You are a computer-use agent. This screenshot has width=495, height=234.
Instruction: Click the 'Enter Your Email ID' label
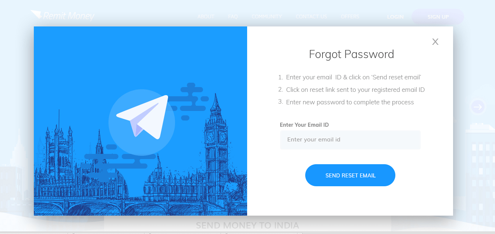pyautogui.click(x=304, y=125)
